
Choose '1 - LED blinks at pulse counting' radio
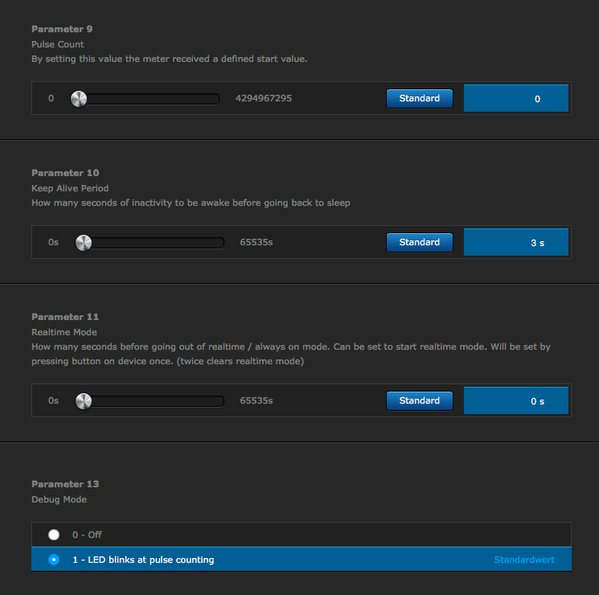pos(54,560)
